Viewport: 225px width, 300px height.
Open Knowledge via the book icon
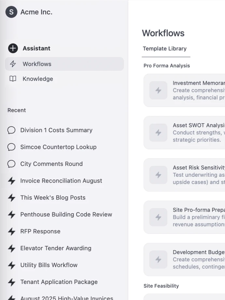point(13,79)
